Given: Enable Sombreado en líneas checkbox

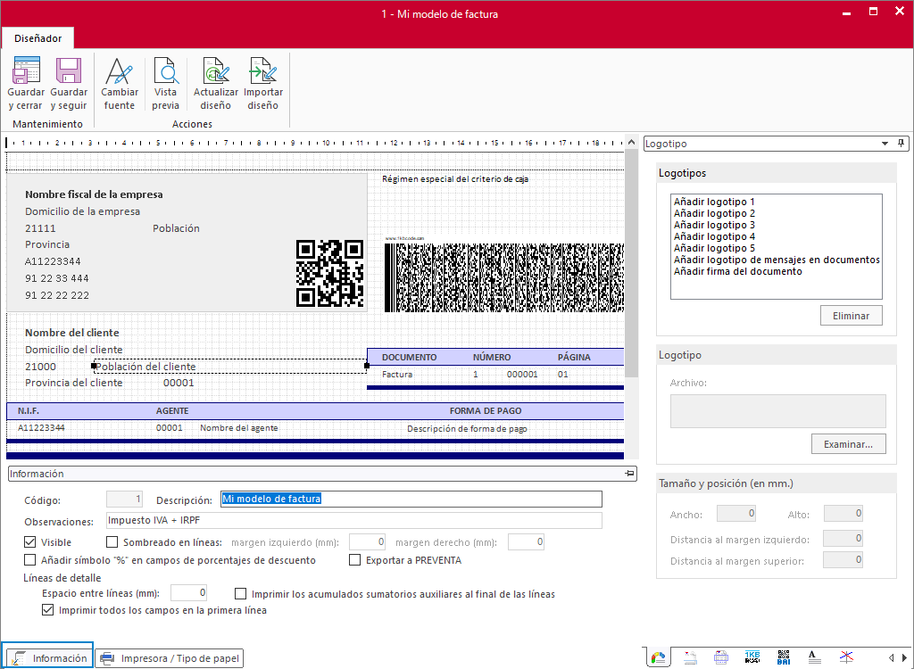Looking at the screenshot, I should click(x=112, y=542).
